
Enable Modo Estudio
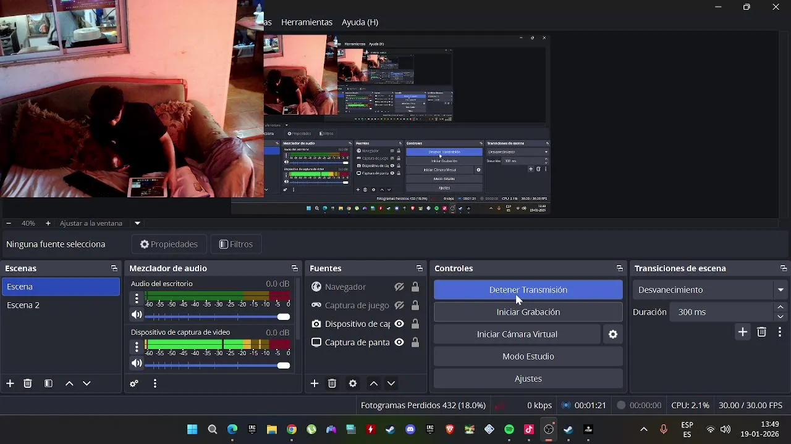528,356
